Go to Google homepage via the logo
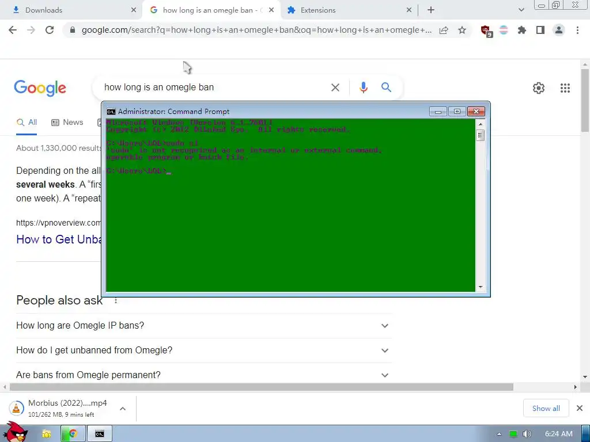This screenshot has width=590, height=442. click(40, 88)
